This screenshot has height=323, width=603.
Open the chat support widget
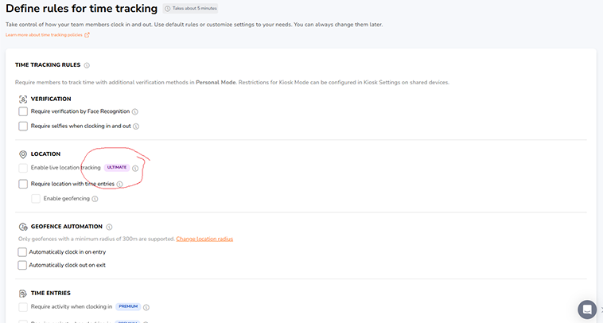point(587,309)
